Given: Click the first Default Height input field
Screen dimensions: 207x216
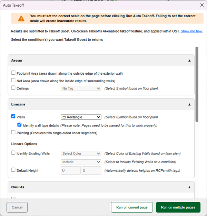Looking at the screenshot, I should coord(71,170).
